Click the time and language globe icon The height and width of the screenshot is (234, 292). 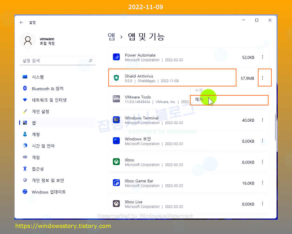pos(25,146)
